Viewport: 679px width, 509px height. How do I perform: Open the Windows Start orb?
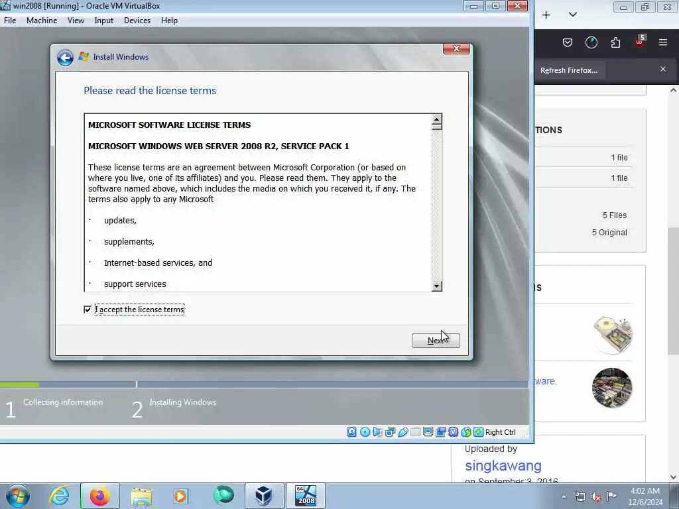point(18,496)
